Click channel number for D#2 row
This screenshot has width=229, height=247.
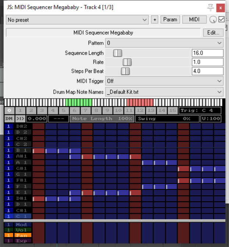pos(9,126)
